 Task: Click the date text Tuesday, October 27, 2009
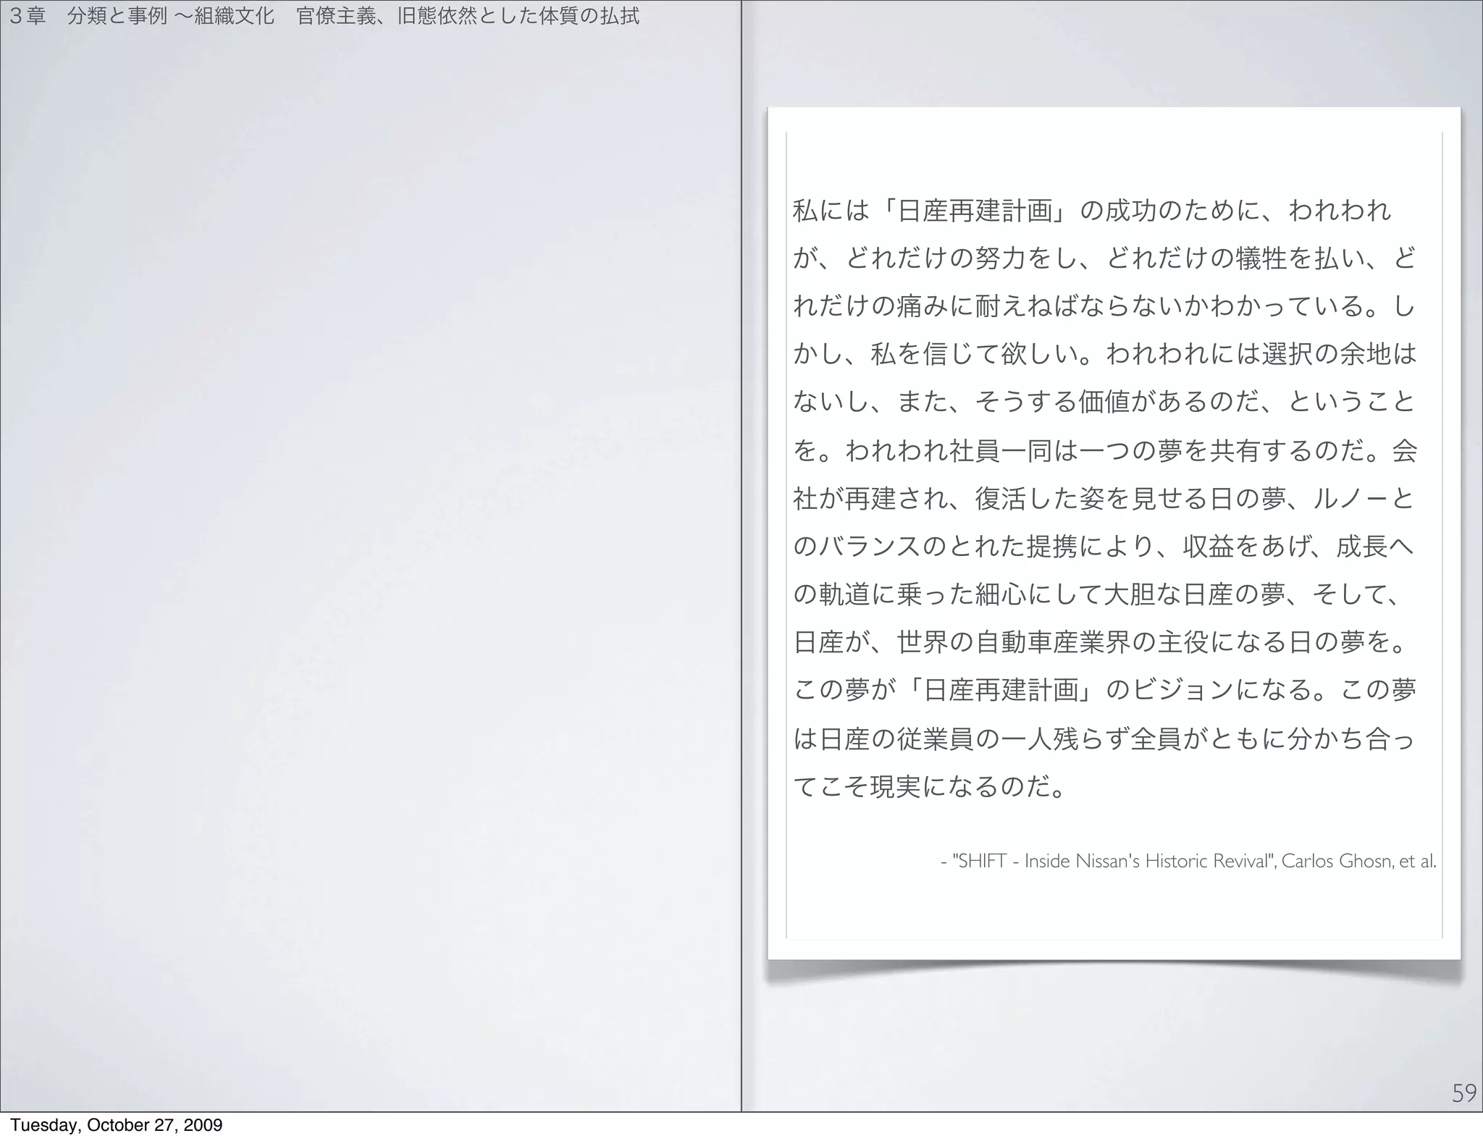pos(116,1125)
